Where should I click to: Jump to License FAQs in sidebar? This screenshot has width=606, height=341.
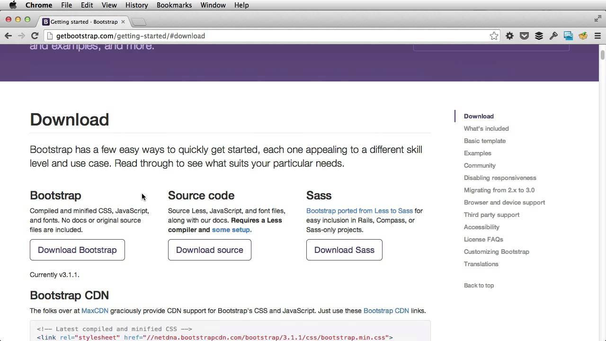(483, 239)
